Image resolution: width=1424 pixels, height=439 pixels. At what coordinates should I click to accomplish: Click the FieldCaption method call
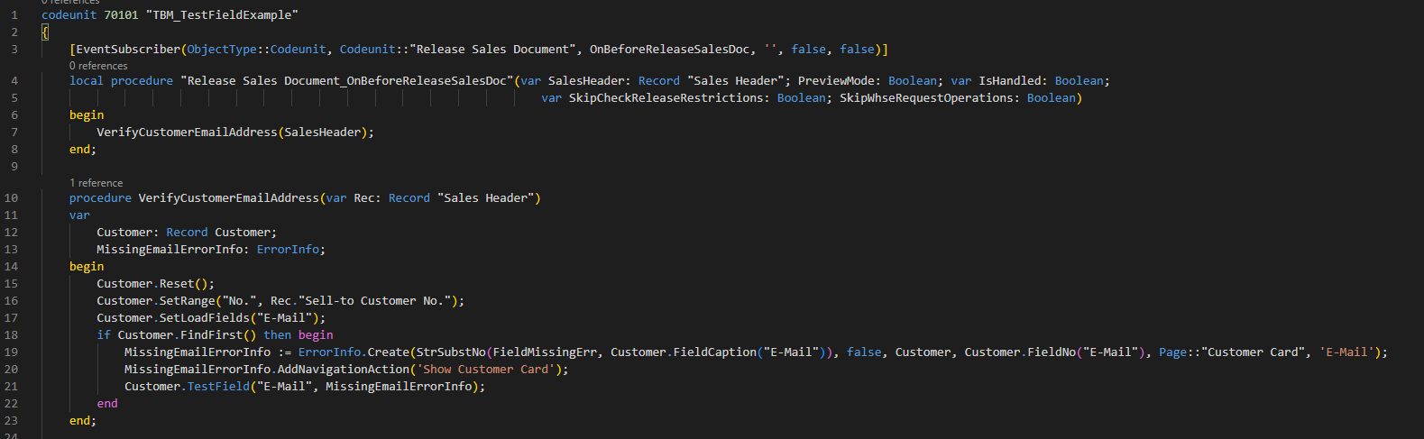pos(714,352)
